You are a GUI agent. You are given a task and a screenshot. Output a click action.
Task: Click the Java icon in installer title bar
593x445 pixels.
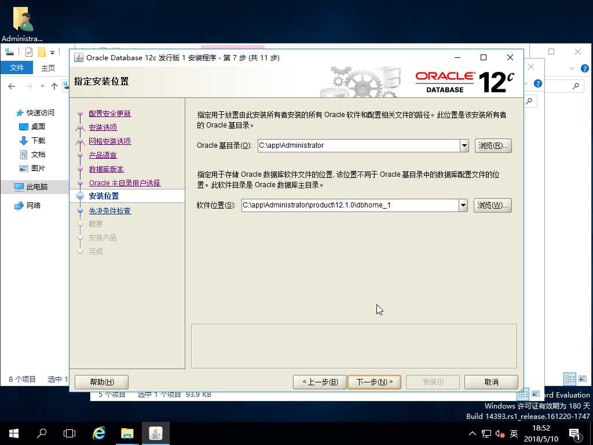click(79, 57)
